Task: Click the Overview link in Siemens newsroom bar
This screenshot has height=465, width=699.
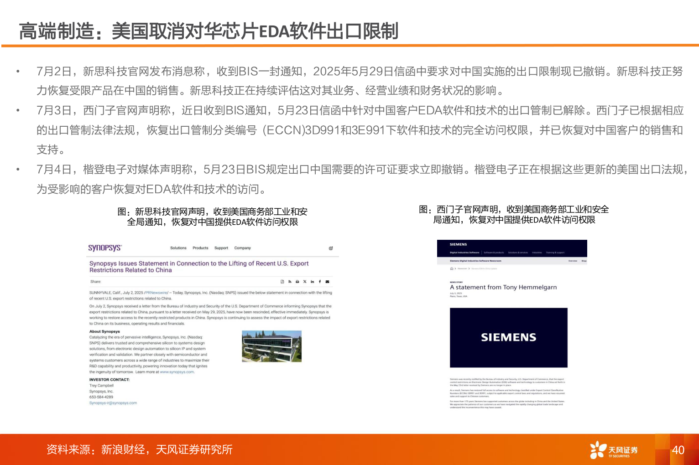Action: [x=573, y=261]
